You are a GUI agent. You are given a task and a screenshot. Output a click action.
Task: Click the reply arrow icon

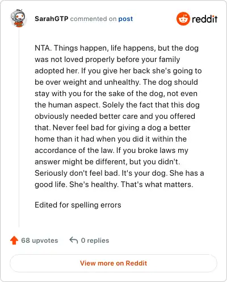click(74, 240)
